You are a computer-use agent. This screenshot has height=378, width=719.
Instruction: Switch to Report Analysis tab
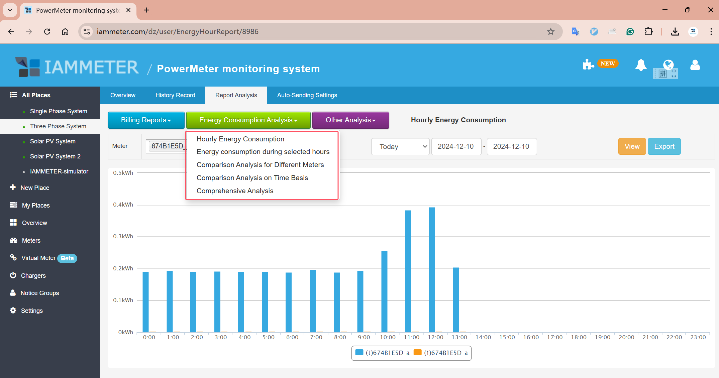(x=236, y=95)
